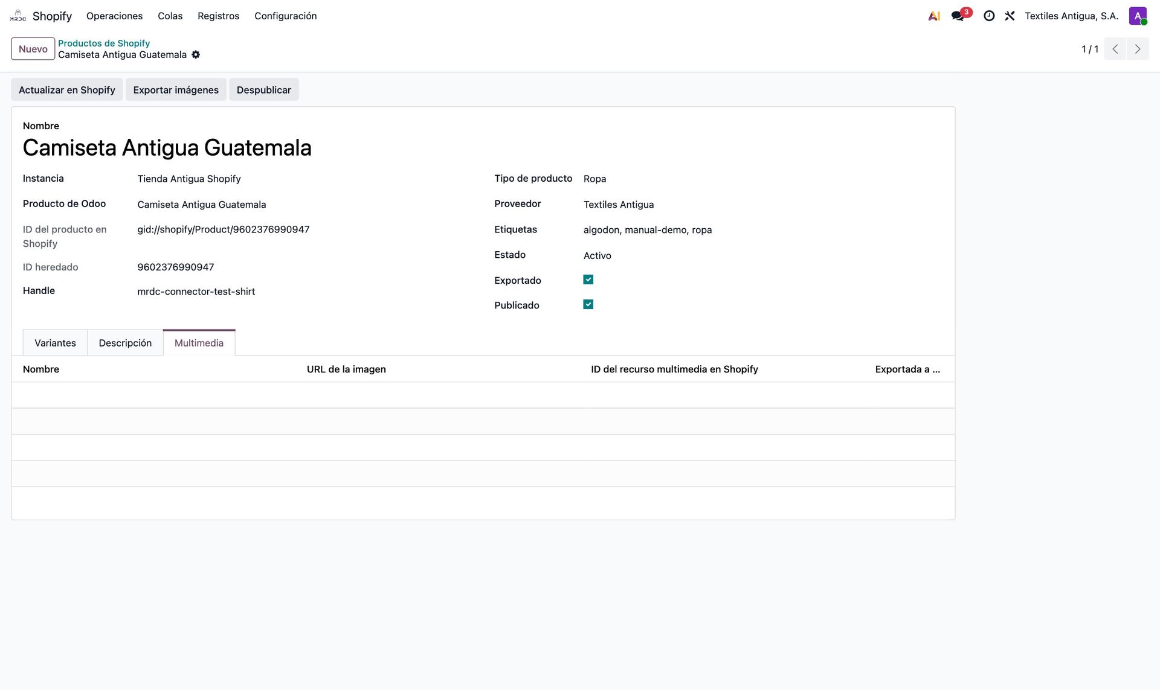Click Actualizar en Shopify button

(67, 90)
